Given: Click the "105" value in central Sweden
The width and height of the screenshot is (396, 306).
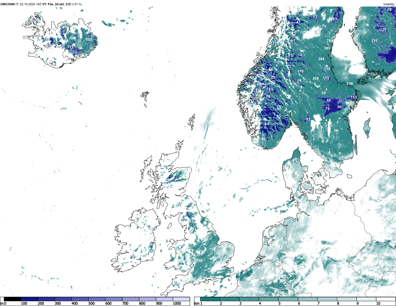Looking at the screenshot, I should [326, 78].
